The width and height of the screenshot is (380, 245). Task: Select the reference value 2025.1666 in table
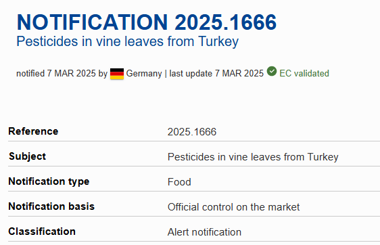tap(192, 132)
